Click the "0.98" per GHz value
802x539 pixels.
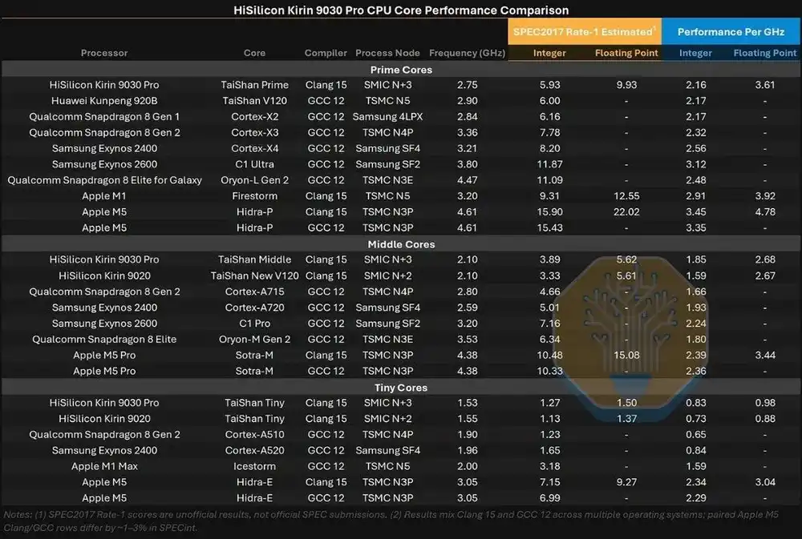765,403
